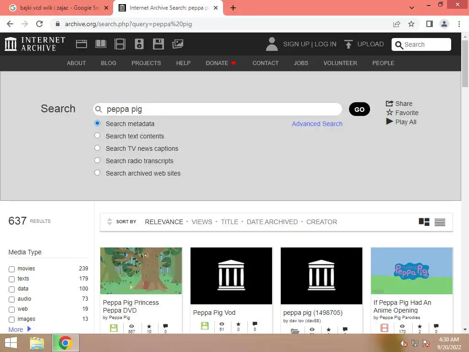Click the Share icon link

coord(399,104)
